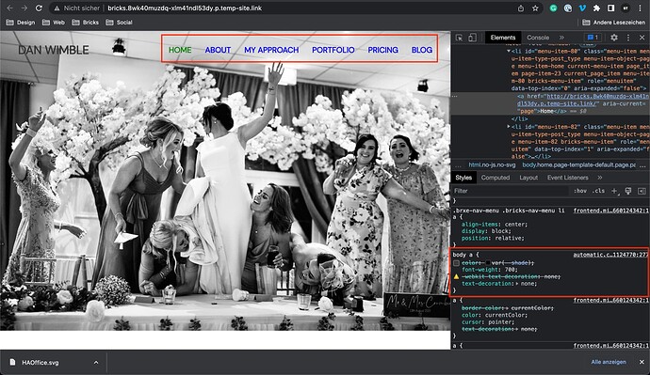The width and height of the screenshot is (650, 375).
Task: Open the DevTools customize three-dot menu
Action: click(x=628, y=38)
